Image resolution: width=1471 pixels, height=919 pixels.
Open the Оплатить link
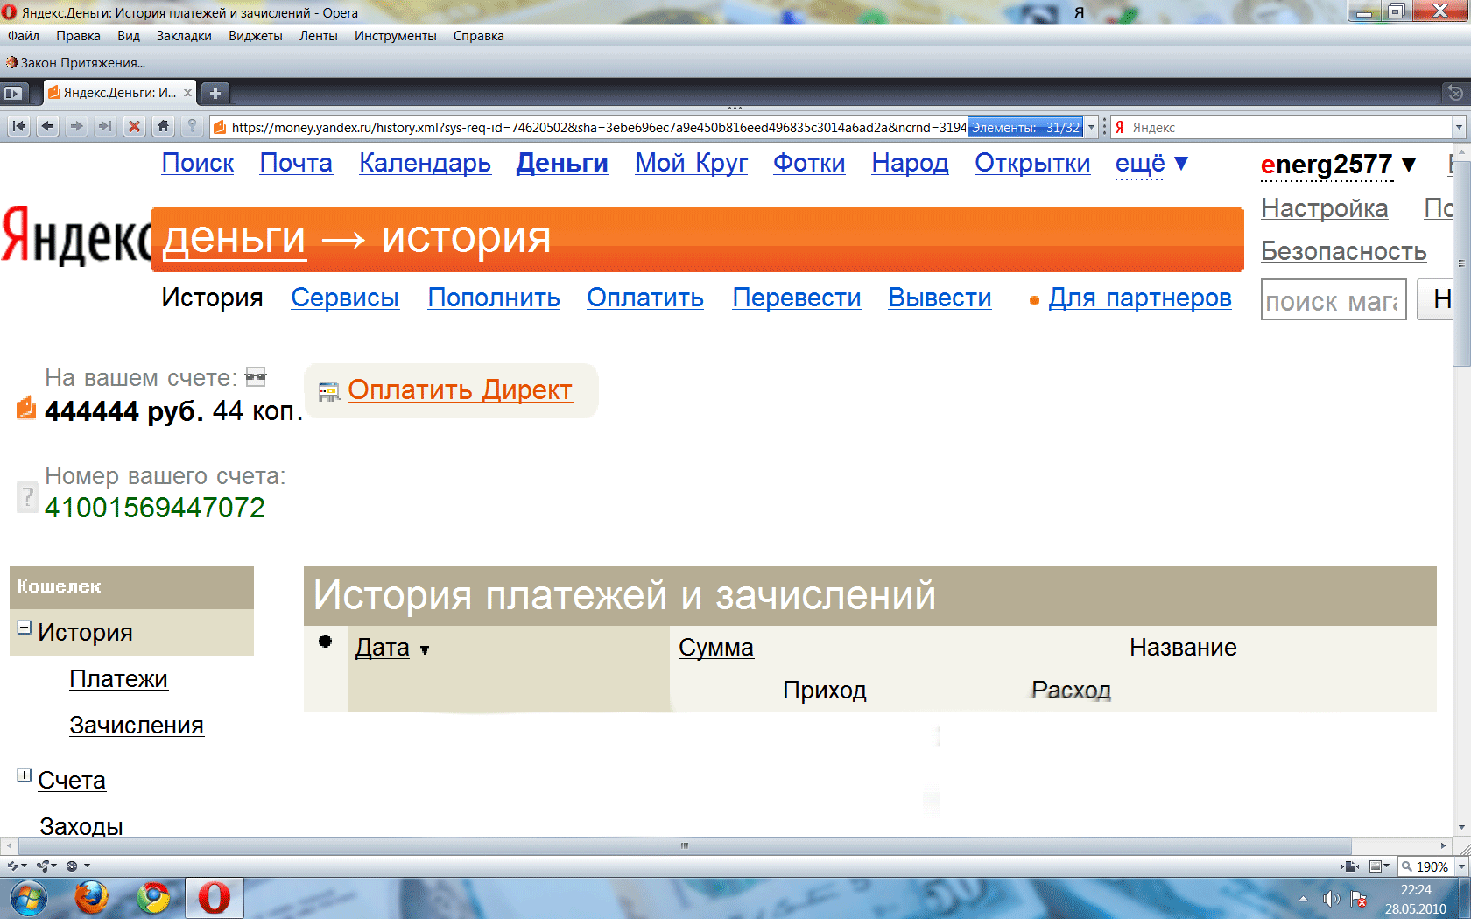click(645, 298)
